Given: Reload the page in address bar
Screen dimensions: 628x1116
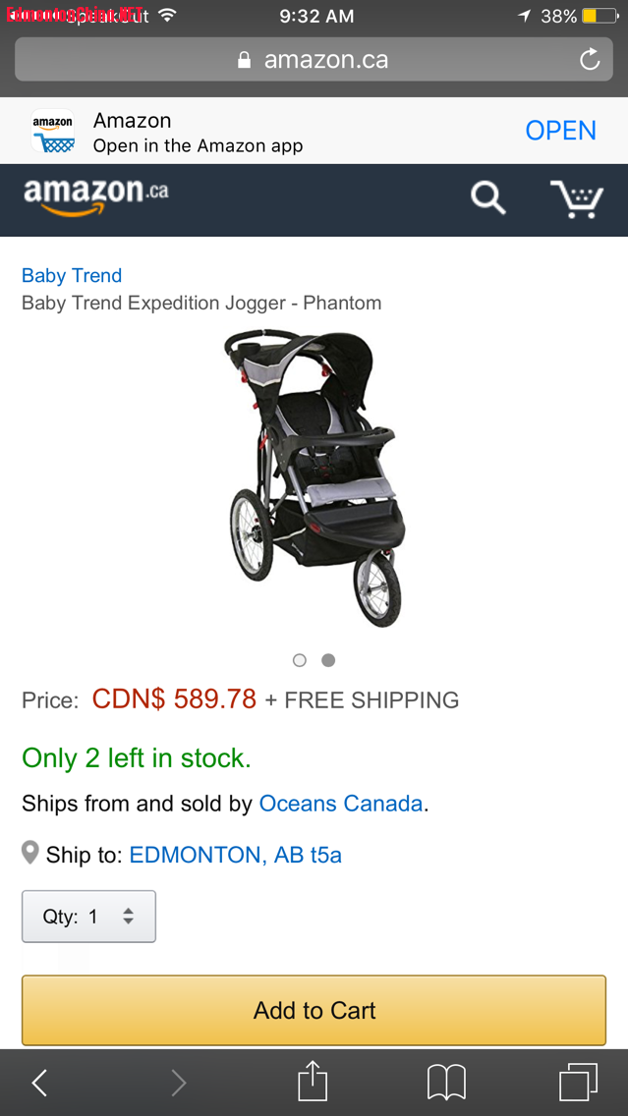Looking at the screenshot, I should 590,60.
